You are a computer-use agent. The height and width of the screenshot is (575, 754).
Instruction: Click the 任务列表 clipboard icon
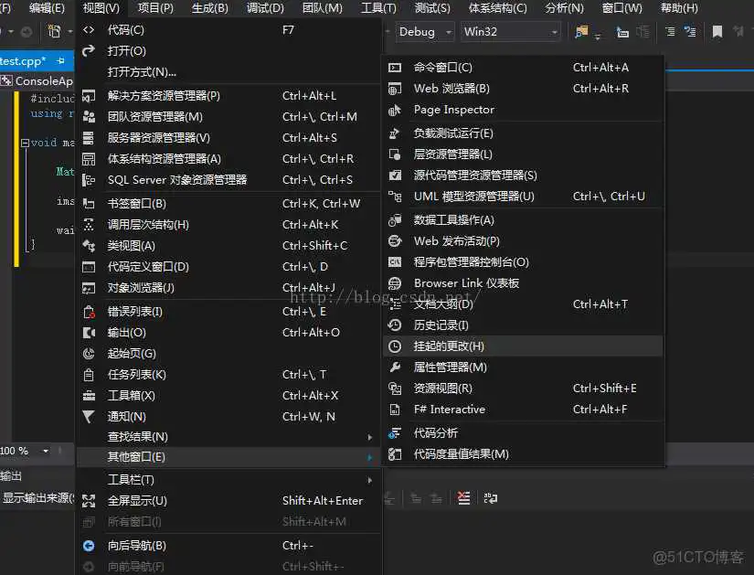(89, 375)
